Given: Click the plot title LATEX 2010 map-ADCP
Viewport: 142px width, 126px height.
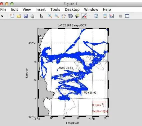Looking at the screenshot, I should click(72, 25).
